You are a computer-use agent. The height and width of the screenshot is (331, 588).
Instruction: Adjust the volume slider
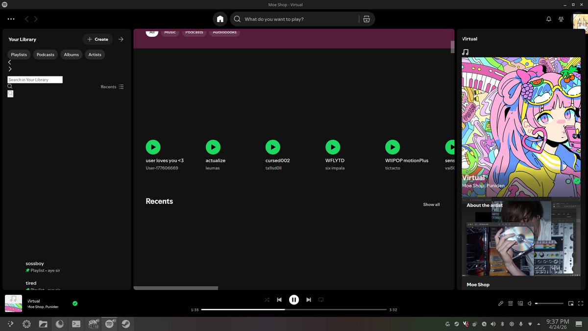coord(549,304)
